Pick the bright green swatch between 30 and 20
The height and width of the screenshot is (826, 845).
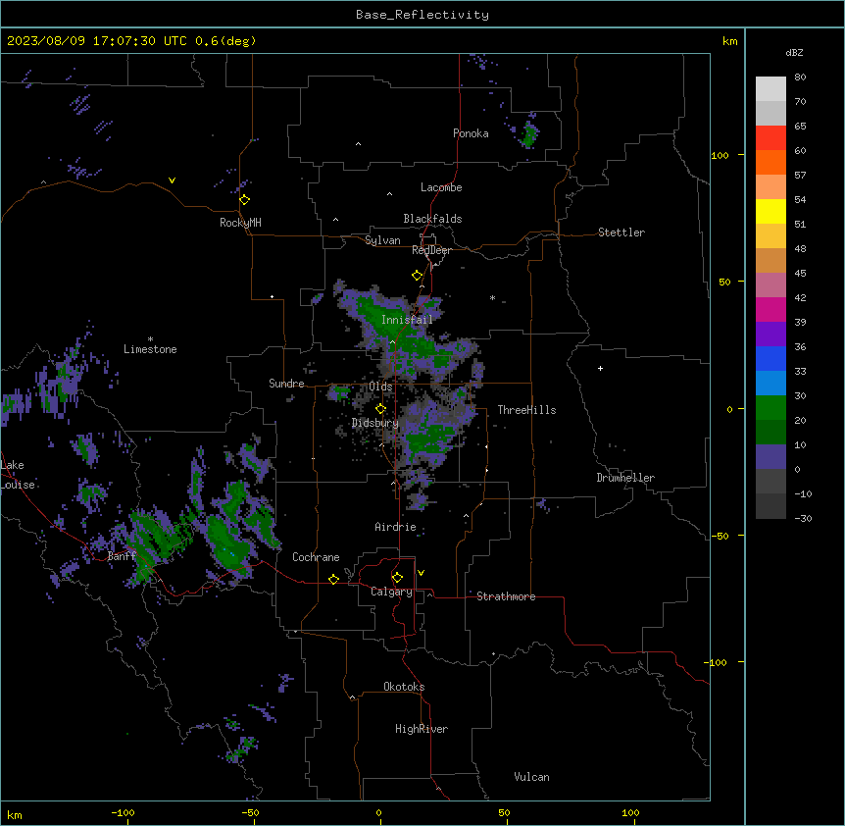(770, 408)
